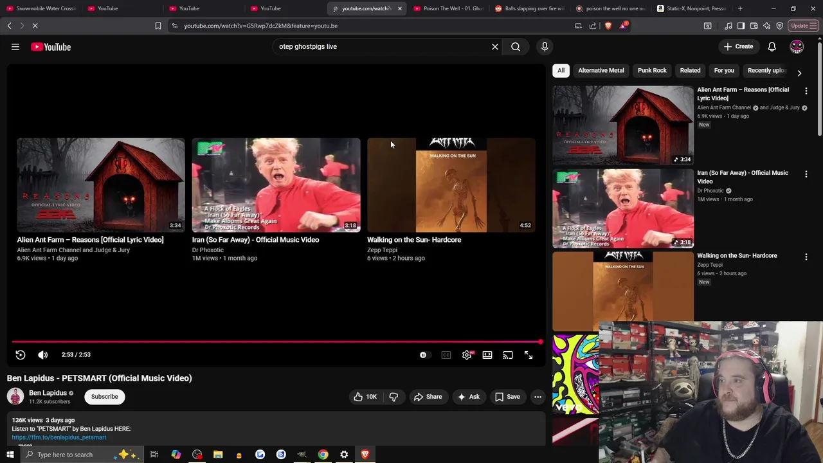Image resolution: width=823 pixels, height=463 pixels.
Task: Open Ben Lapidus channel avatar
Action: (15, 397)
